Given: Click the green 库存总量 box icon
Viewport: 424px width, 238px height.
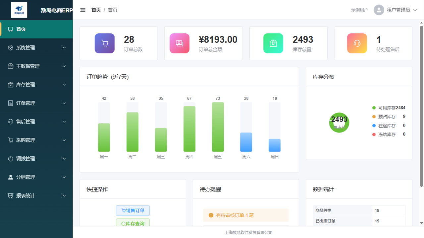Looking at the screenshot, I should (273, 43).
